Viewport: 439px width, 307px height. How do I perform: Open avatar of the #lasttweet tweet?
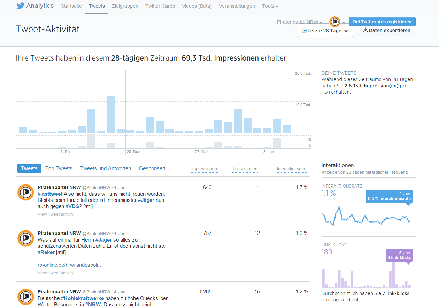(26, 192)
